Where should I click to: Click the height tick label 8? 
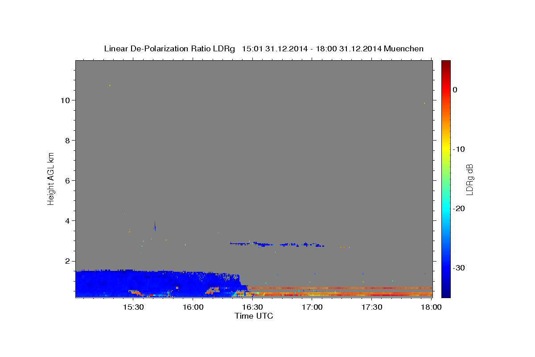pos(69,140)
